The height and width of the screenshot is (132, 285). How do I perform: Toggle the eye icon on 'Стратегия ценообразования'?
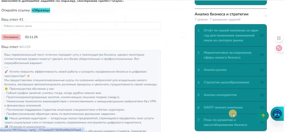point(262,82)
